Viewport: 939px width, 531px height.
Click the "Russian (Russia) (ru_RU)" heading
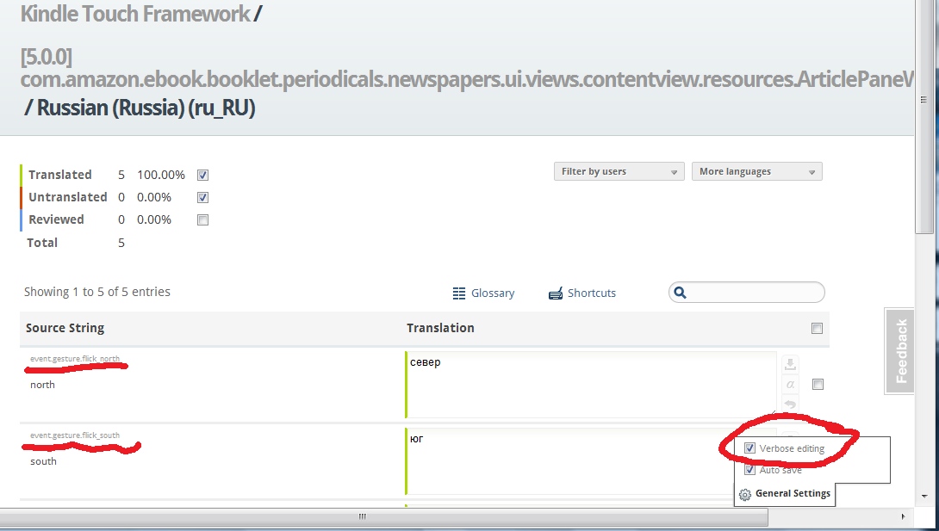pos(146,108)
